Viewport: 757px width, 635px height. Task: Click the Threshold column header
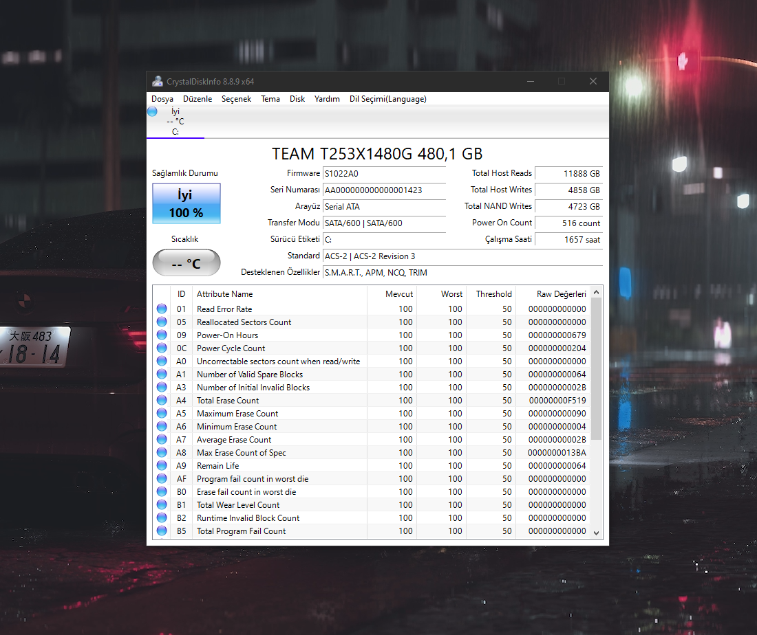[491, 293]
